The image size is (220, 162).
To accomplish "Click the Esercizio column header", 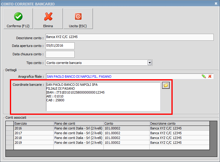I will (34, 123).
